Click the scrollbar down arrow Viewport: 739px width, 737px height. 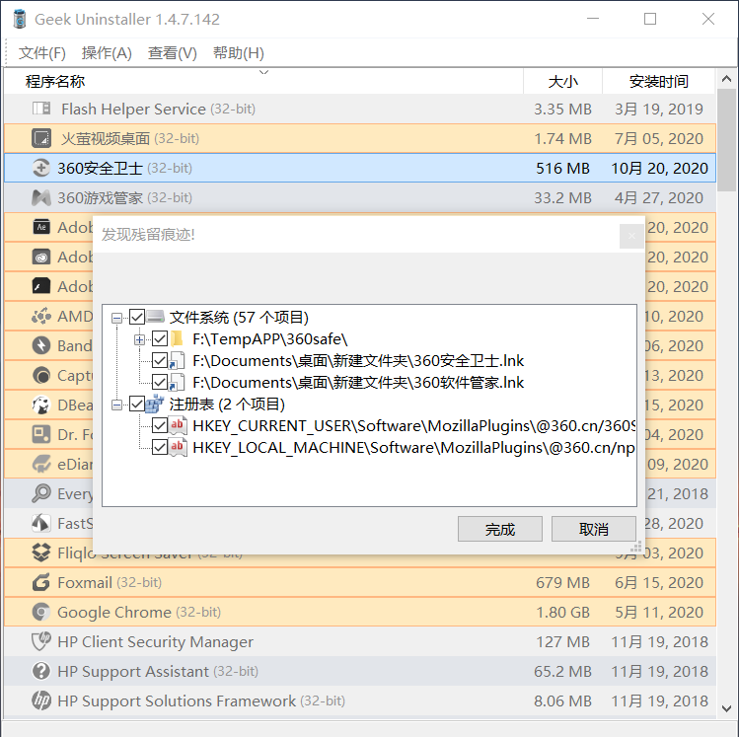pos(727,708)
